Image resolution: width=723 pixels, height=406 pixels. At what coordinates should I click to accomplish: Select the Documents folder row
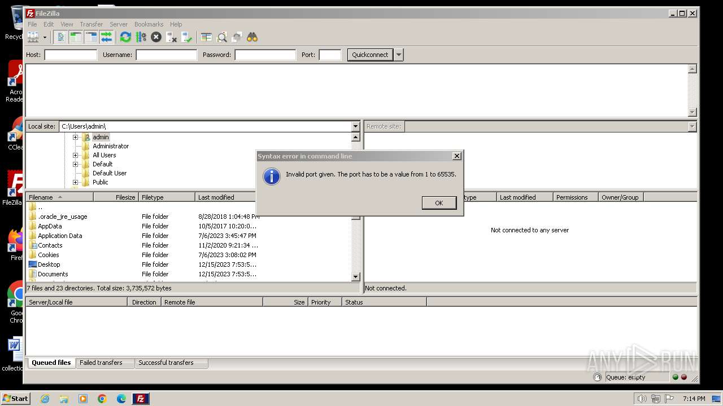189,274
